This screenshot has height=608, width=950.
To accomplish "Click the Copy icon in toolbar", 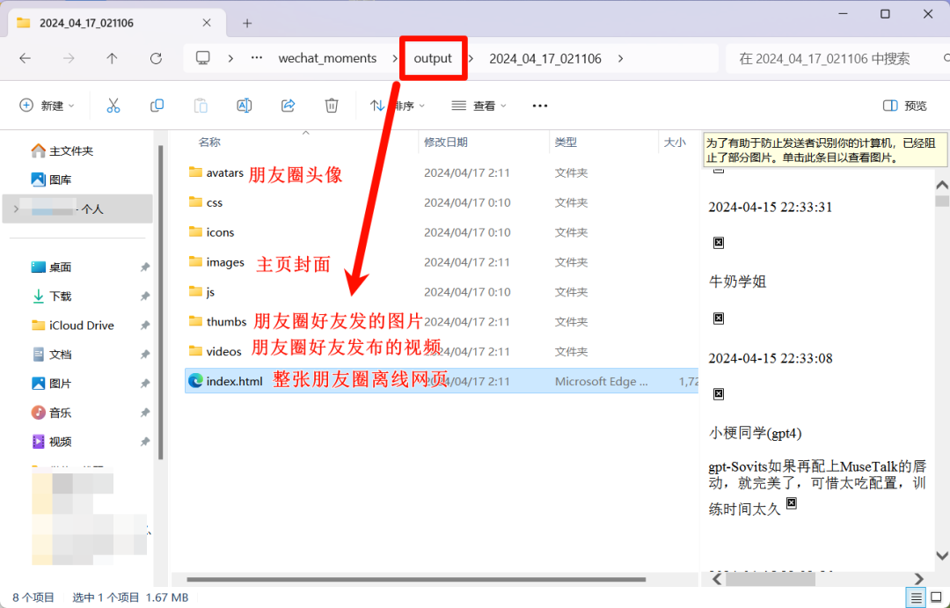I will (157, 106).
